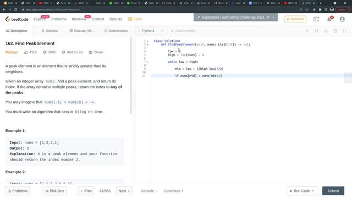This screenshot has height=198, width=352.
Task: Click the Pick One random button
Action: pyautogui.click(x=55, y=191)
